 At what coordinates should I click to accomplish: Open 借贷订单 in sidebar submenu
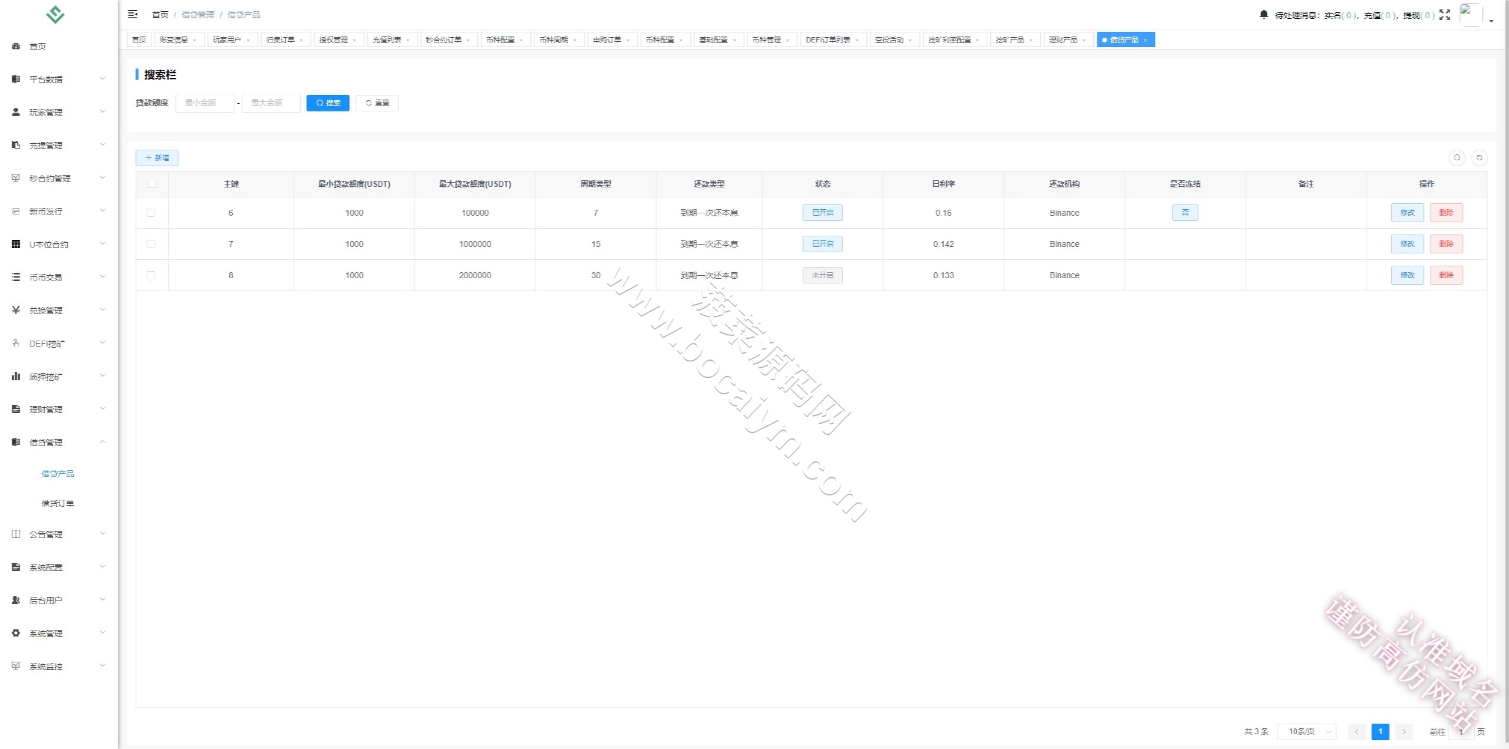58,503
